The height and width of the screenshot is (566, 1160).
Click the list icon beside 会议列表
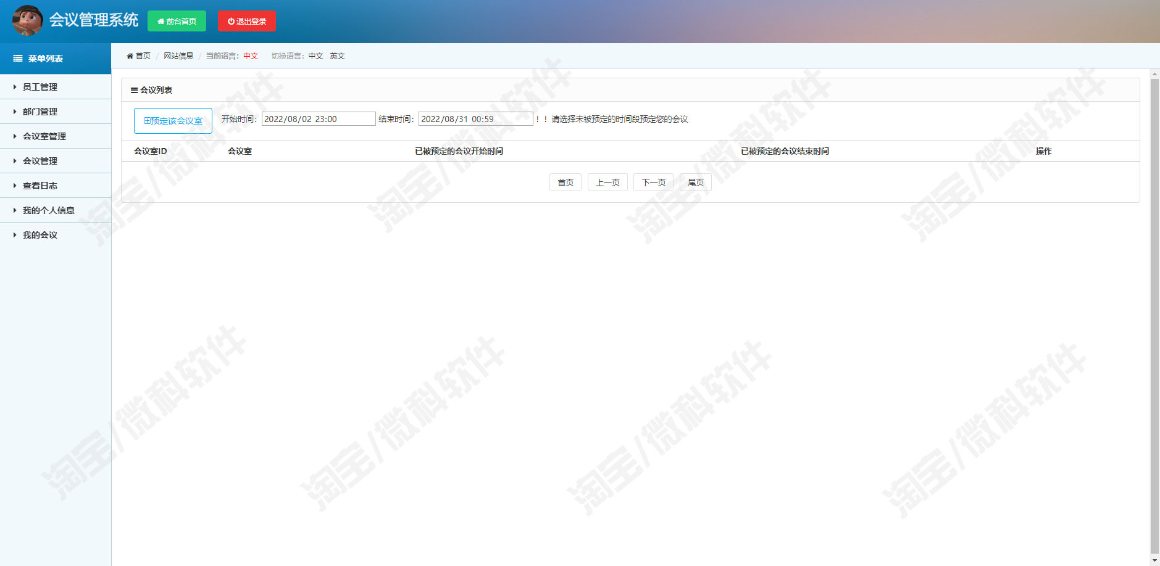click(134, 90)
